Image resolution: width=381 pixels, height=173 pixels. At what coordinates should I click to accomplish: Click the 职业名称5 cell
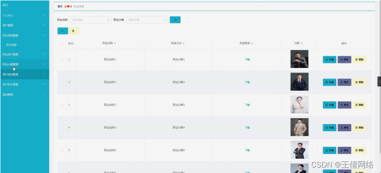tap(110, 150)
